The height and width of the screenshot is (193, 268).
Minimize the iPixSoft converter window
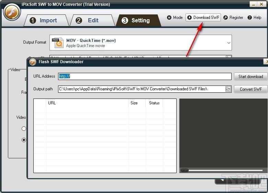click(x=254, y=4)
